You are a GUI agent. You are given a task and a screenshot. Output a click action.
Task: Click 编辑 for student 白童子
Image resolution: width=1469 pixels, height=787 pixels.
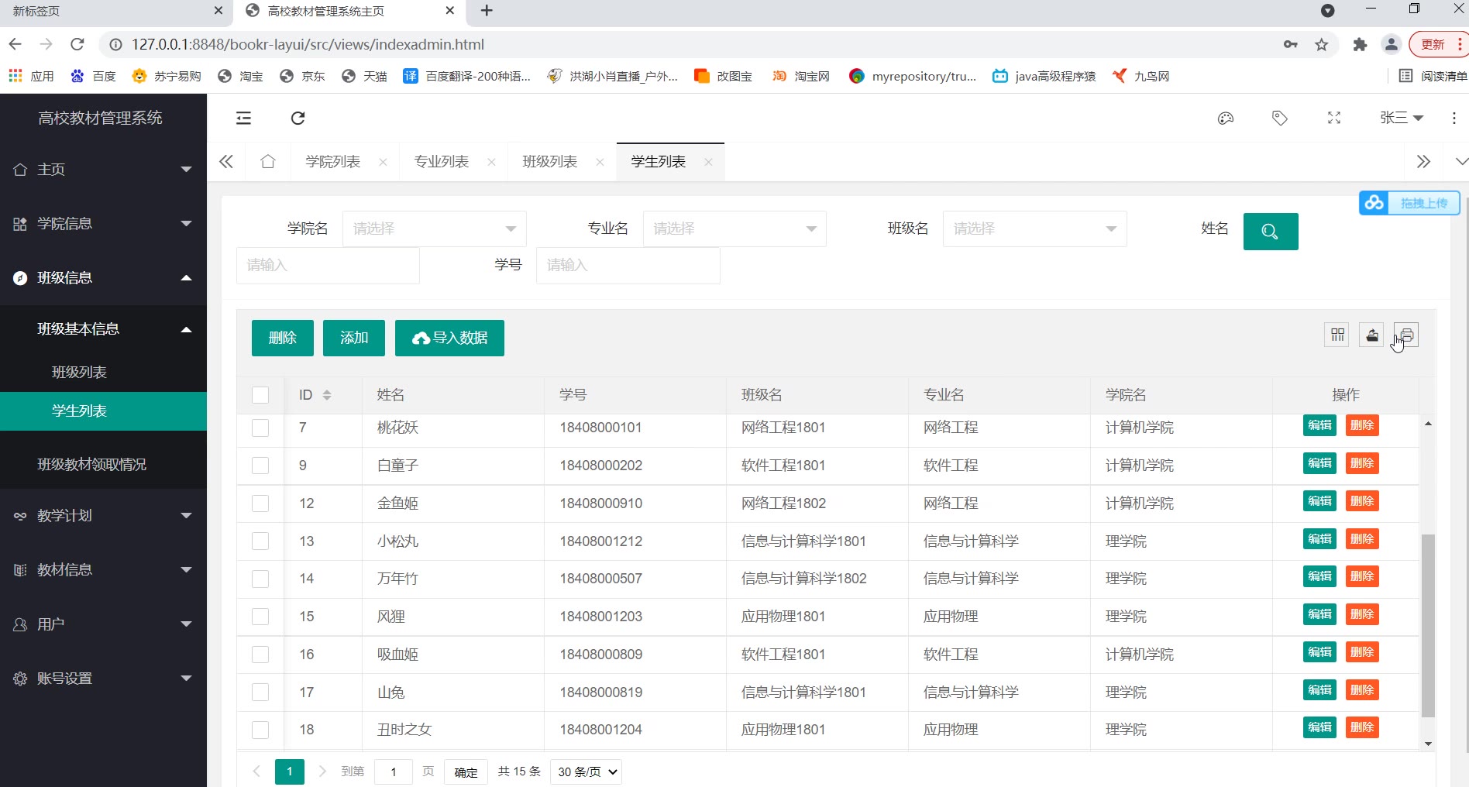1319,463
